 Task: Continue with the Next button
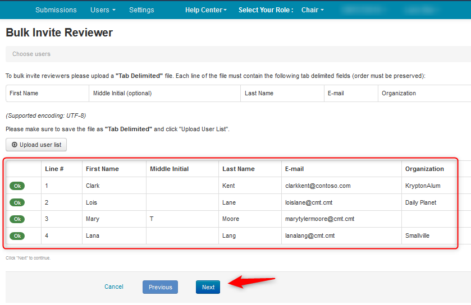208,287
